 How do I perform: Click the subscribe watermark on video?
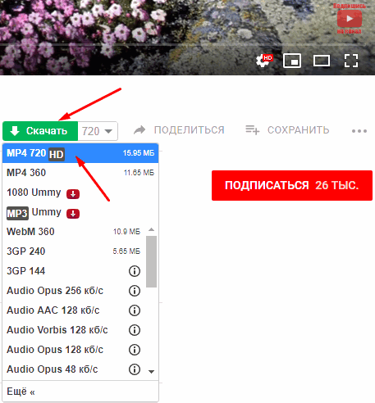click(x=350, y=19)
